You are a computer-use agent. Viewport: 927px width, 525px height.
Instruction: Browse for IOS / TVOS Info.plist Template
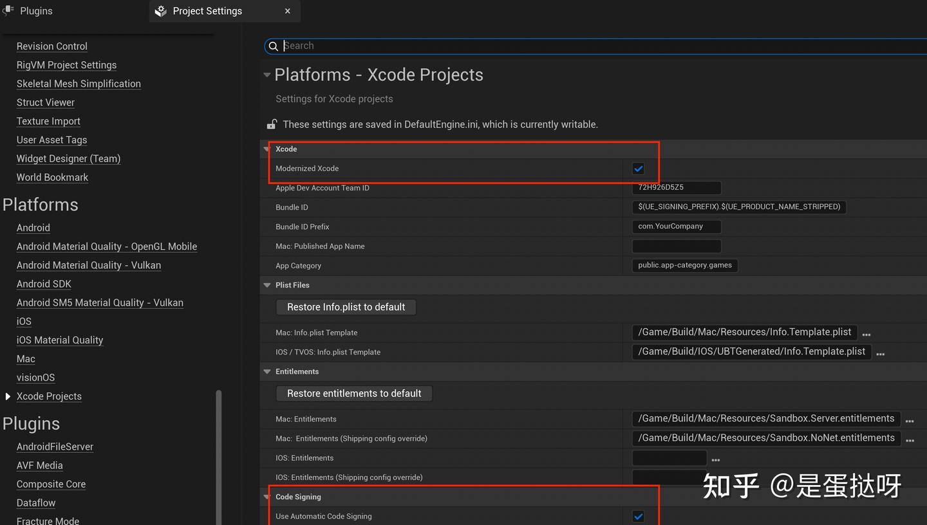[x=881, y=354]
